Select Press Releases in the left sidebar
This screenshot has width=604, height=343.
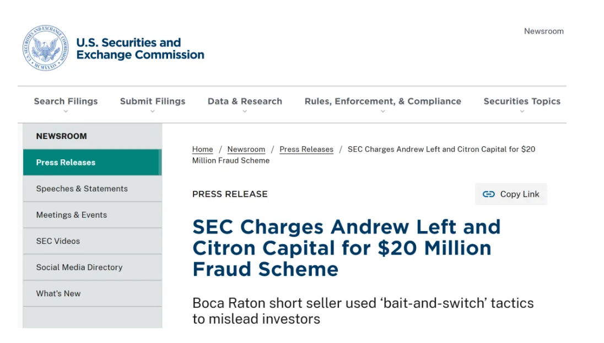click(66, 162)
